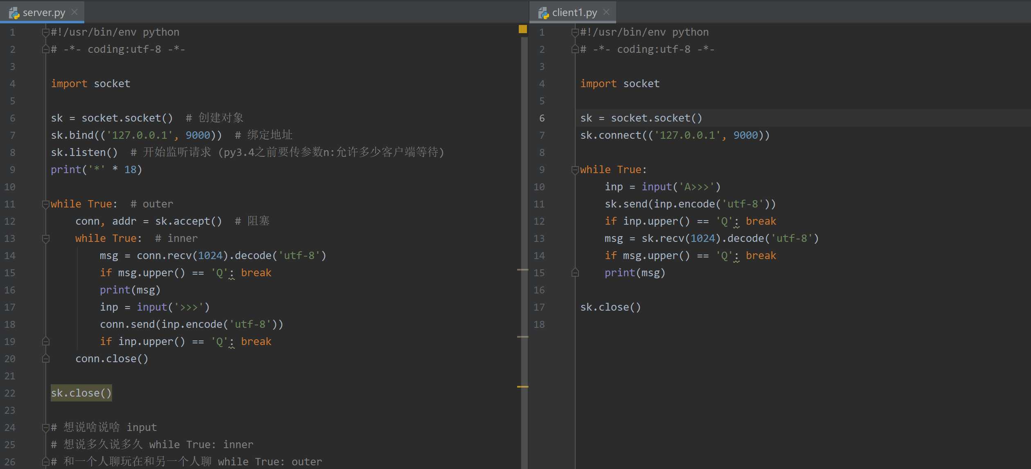Click conn.recv(1024) line in server.py
The height and width of the screenshot is (469, 1031).
pyautogui.click(x=213, y=256)
